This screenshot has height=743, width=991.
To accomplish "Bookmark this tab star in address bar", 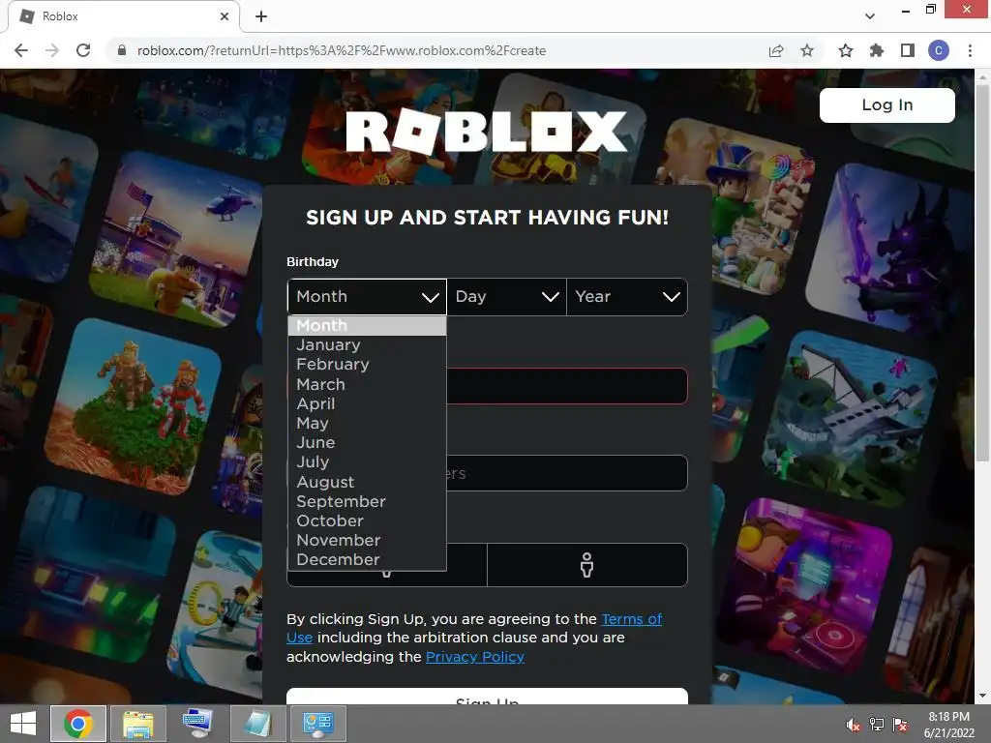I will click(807, 50).
